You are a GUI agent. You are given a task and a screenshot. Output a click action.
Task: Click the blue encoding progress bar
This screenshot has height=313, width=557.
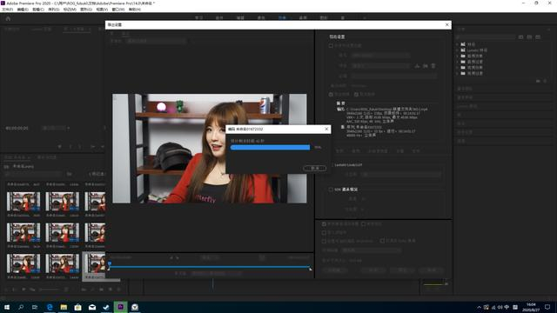pyautogui.click(x=270, y=147)
